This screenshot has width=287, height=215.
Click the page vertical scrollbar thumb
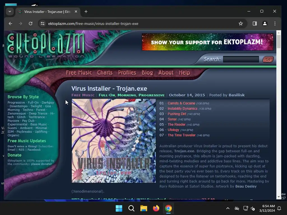(x=278, y=41)
